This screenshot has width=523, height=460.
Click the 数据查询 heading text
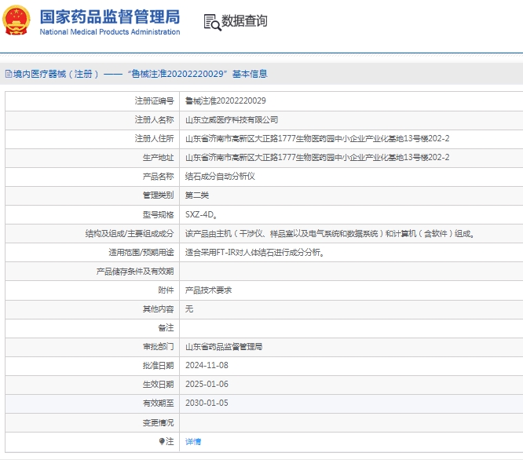[244, 21]
